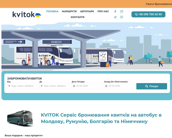Click the 'Увага бронювання' announcement bar text

tap(159, 4)
